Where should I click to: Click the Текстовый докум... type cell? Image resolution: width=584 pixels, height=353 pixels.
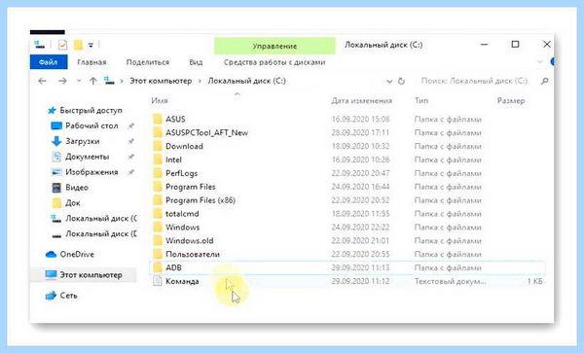click(451, 281)
